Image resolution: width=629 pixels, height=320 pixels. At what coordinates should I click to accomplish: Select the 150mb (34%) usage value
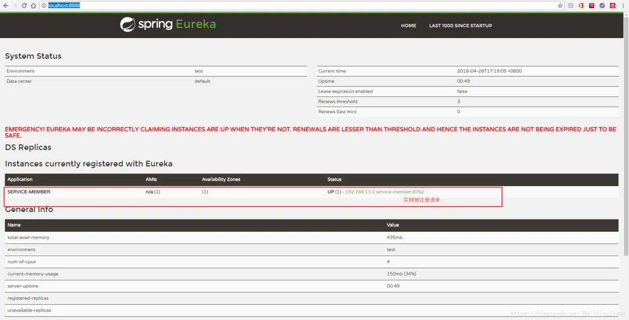point(401,274)
